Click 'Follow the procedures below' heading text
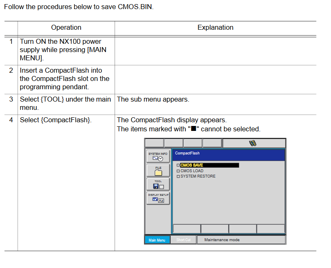Image resolution: width=331 pixels, height=268 pixels. (x=79, y=7)
